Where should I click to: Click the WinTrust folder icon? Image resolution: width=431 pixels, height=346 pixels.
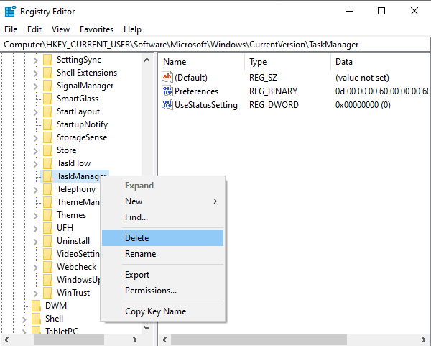(47, 293)
